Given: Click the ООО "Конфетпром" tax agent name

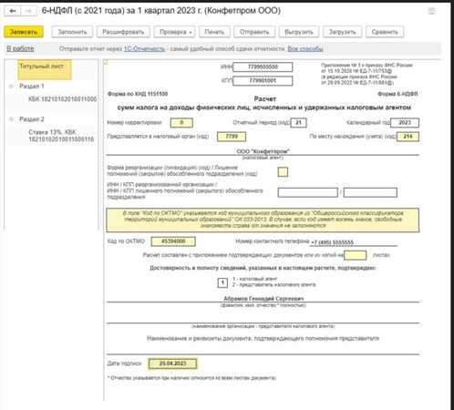Looking at the screenshot, I should coord(263,151).
